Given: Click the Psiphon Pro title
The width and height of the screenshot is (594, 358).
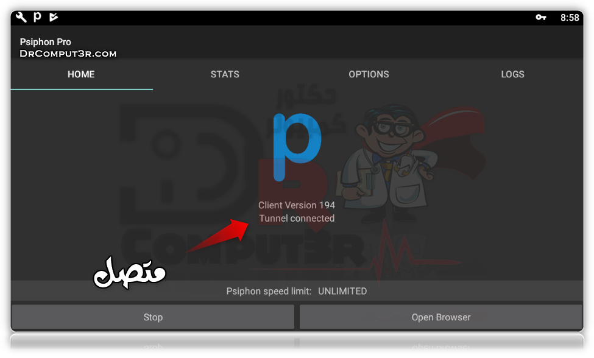Looking at the screenshot, I should [x=46, y=42].
